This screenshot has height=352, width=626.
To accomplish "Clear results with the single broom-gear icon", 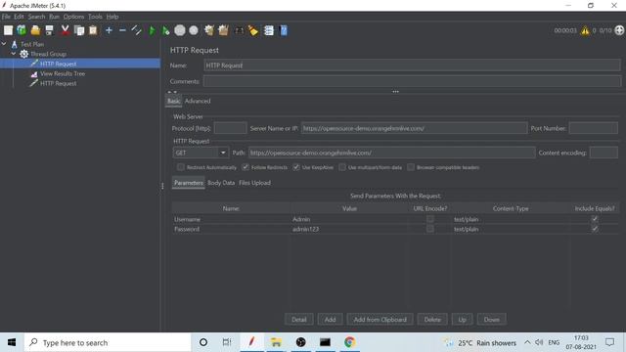I will pyautogui.click(x=208, y=30).
